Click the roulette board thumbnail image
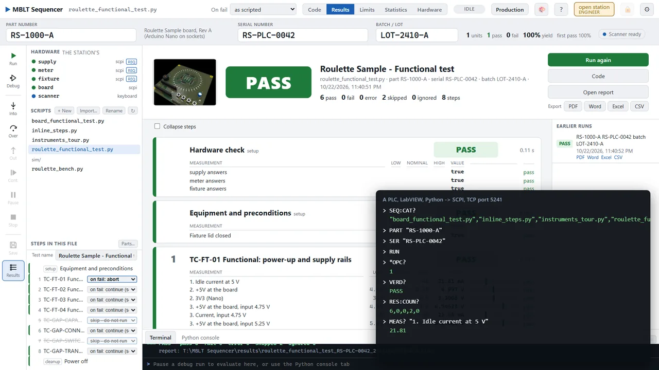 click(x=185, y=83)
